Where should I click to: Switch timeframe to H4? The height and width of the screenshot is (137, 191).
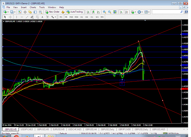point(86,17)
